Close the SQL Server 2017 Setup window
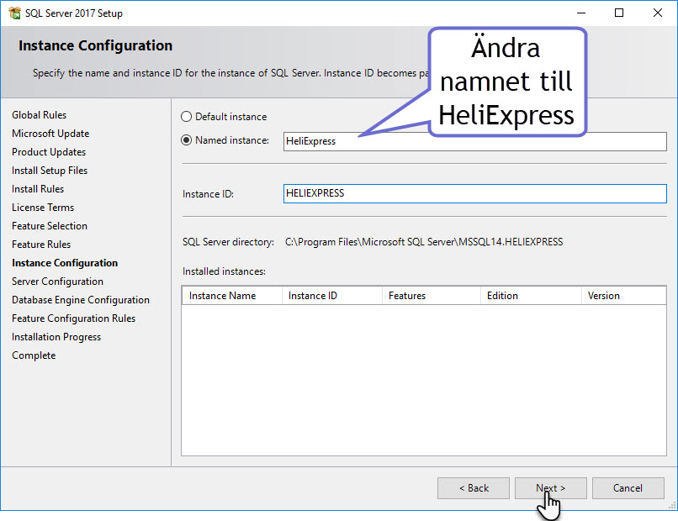Screen dimensions: 678x521 tap(658, 13)
